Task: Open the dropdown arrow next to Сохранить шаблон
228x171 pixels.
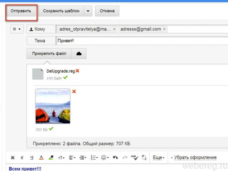Action: (88, 11)
